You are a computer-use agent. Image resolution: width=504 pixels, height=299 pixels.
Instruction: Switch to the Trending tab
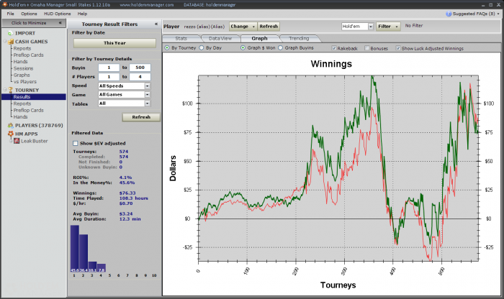click(299, 39)
